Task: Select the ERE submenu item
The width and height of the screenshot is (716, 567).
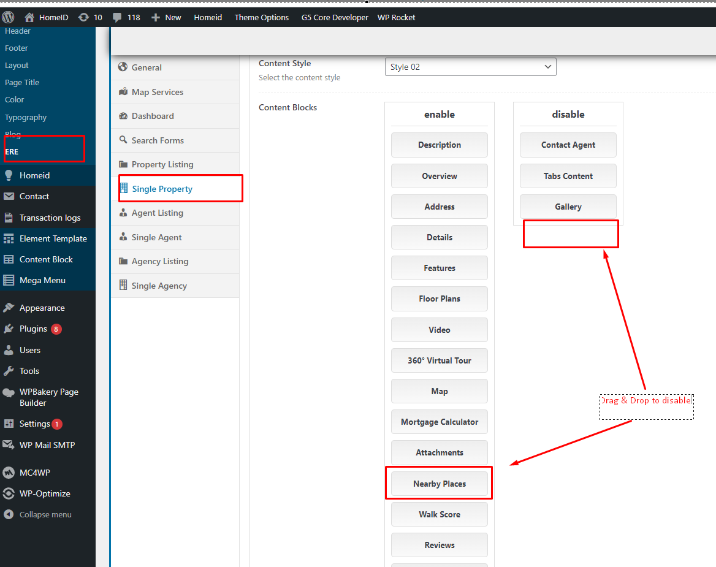Action: point(12,151)
